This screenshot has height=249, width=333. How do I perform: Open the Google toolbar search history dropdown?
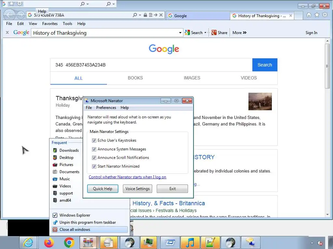pyautogui.click(x=180, y=33)
